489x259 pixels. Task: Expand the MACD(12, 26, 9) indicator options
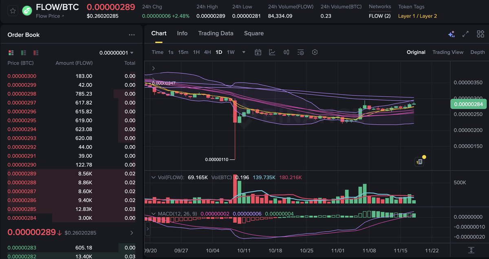pos(153,214)
